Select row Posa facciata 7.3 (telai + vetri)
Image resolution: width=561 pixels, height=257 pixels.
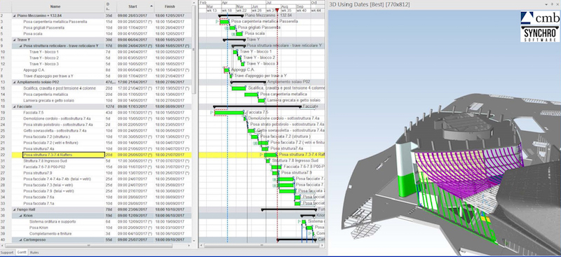(96, 185)
